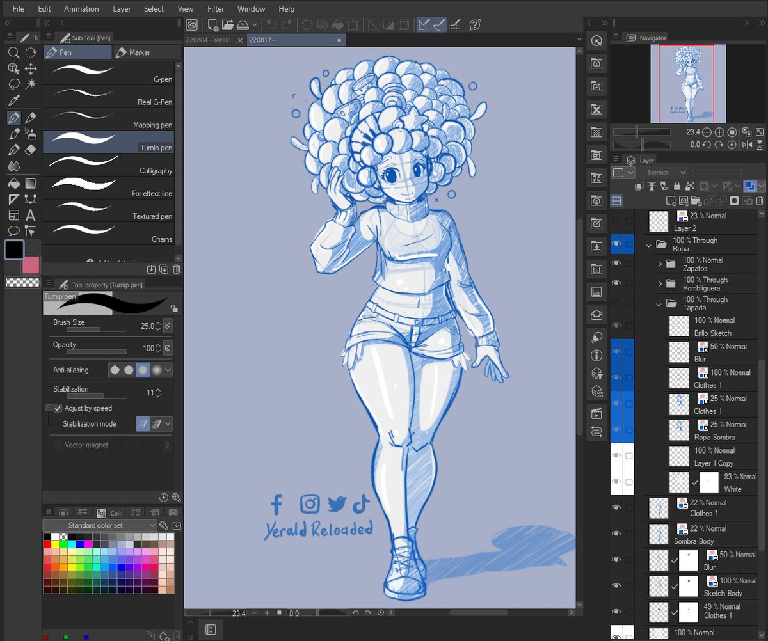Select the Gradient tool
Image resolution: width=768 pixels, height=641 pixels.
30,183
